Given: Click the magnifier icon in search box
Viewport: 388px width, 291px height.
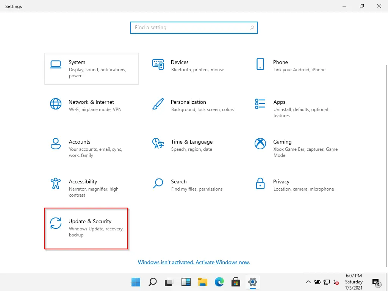Looking at the screenshot, I should pyautogui.click(x=252, y=27).
